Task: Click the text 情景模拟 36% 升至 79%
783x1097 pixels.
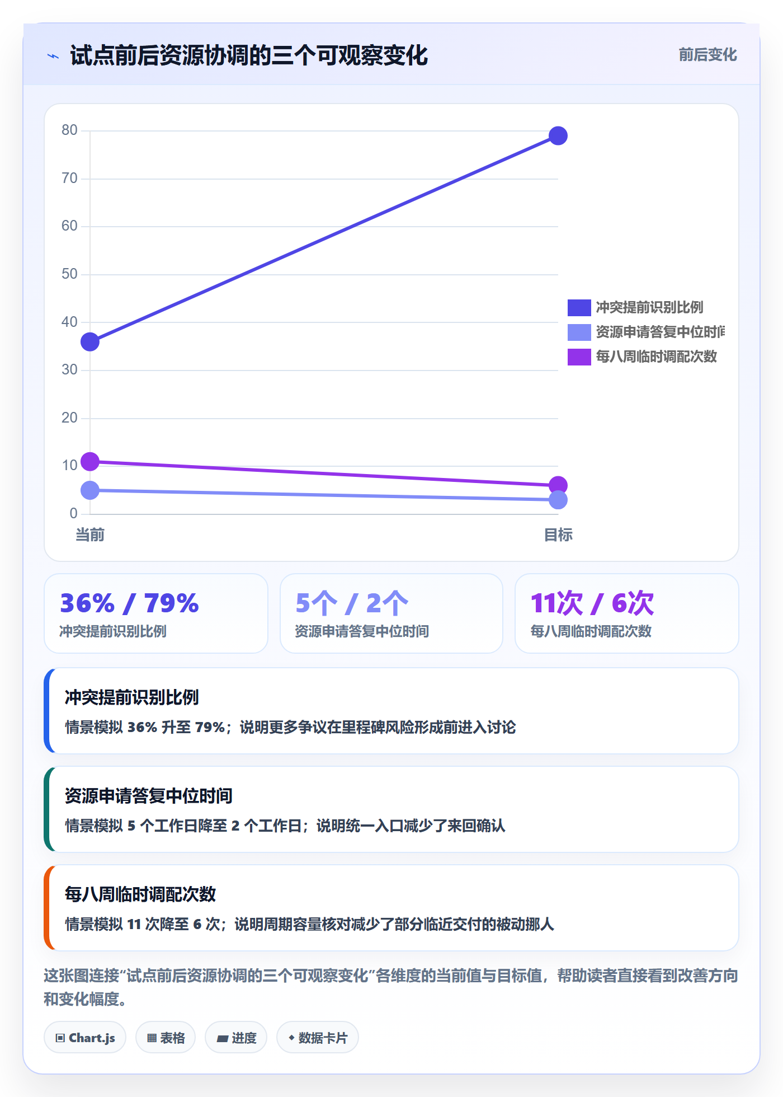Action: 145,727
